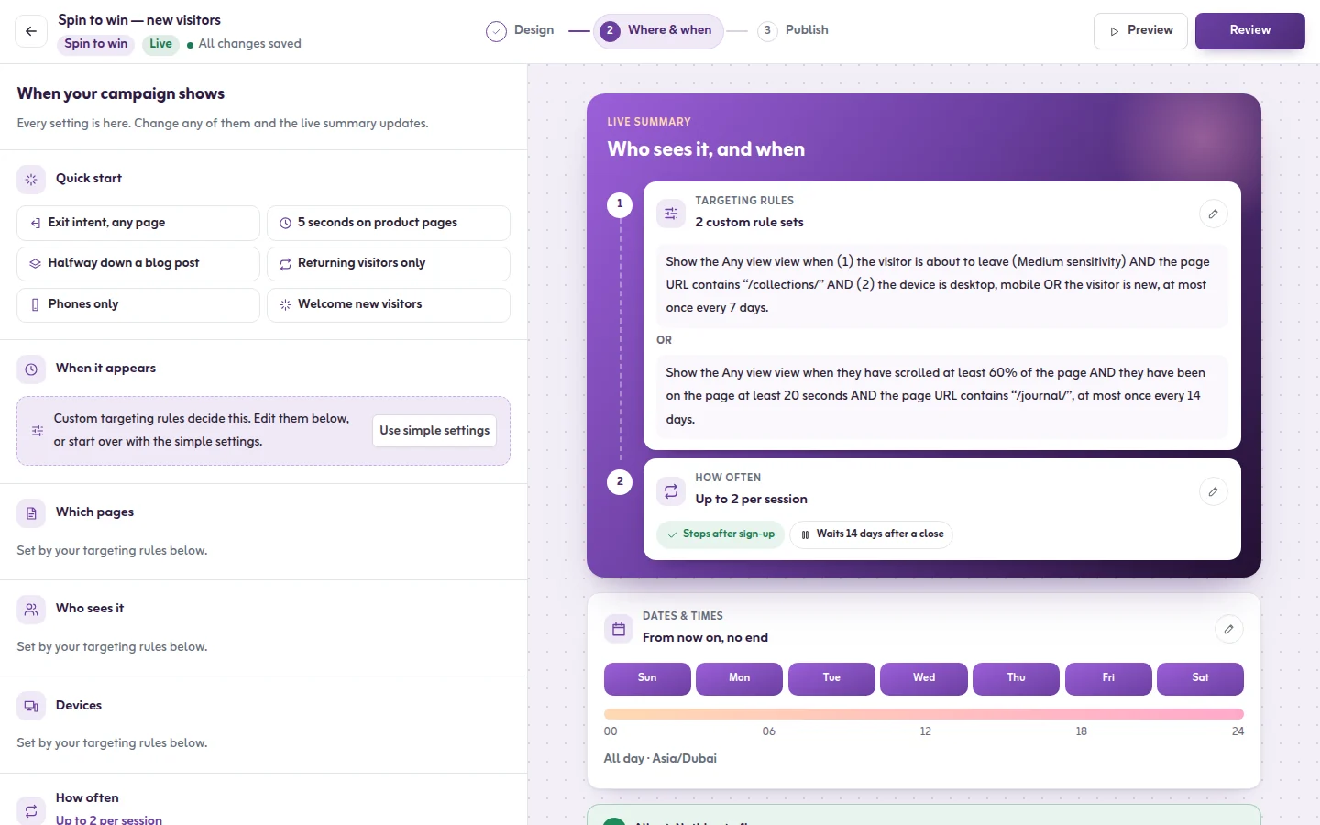Viewport: 1320px width, 825px height.
Task: Click Use simple settings button
Action: pos(434,431)
